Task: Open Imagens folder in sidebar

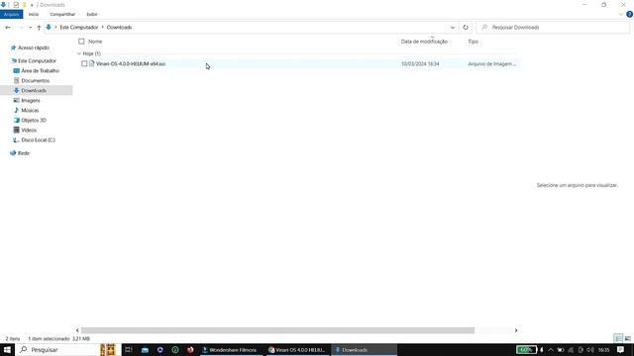Action: (31, 101)
